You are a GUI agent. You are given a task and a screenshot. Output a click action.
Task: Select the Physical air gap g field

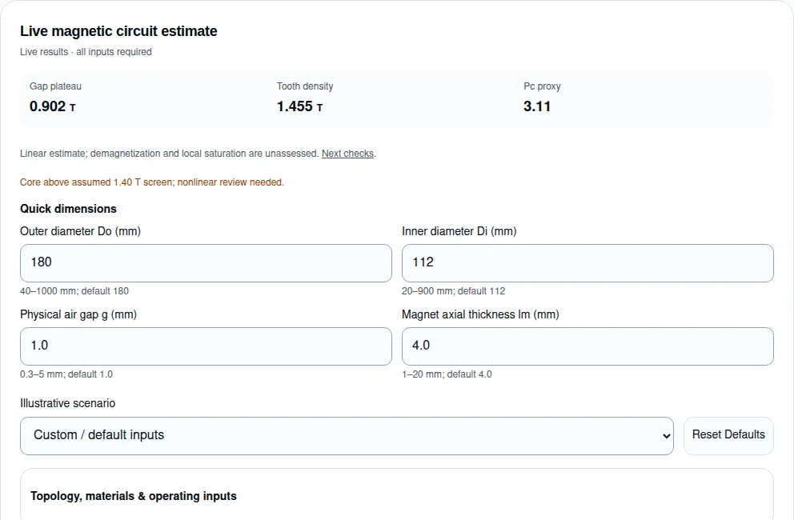pos(206,346)
